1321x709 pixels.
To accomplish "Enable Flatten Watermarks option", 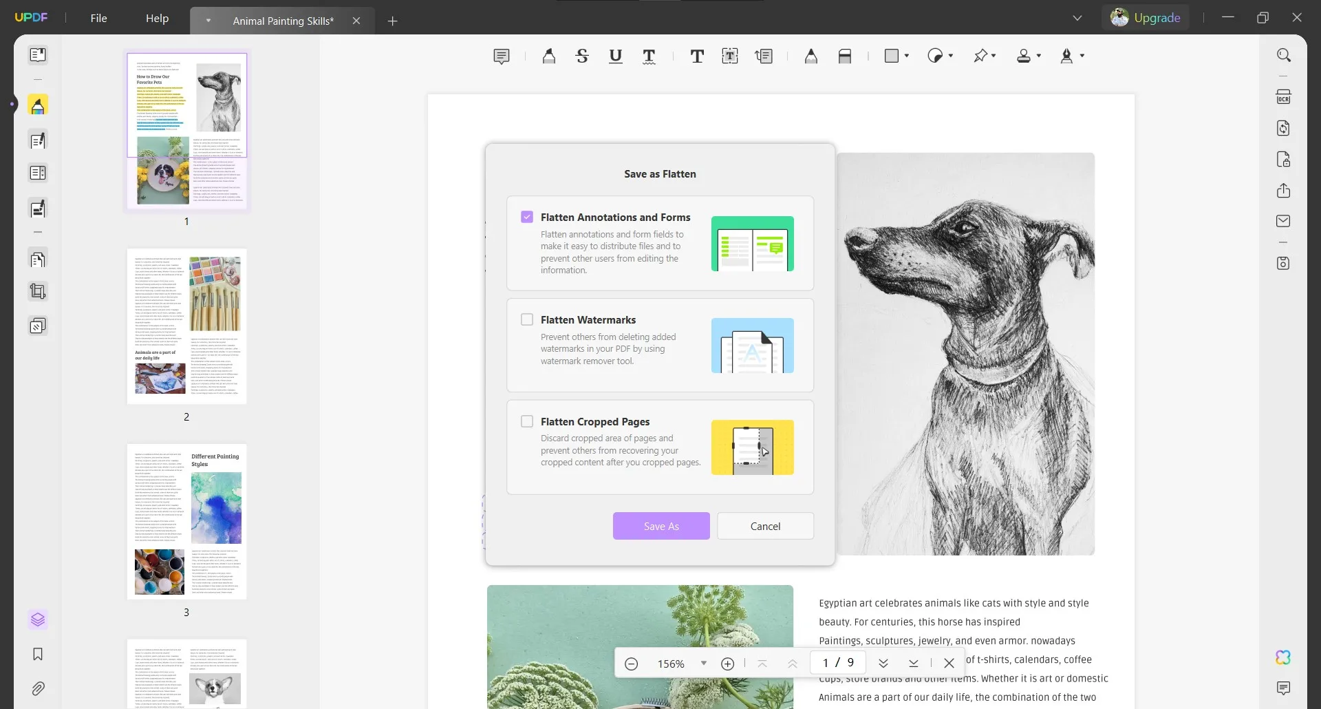I will pyautogui.click(x=527, y=319).
